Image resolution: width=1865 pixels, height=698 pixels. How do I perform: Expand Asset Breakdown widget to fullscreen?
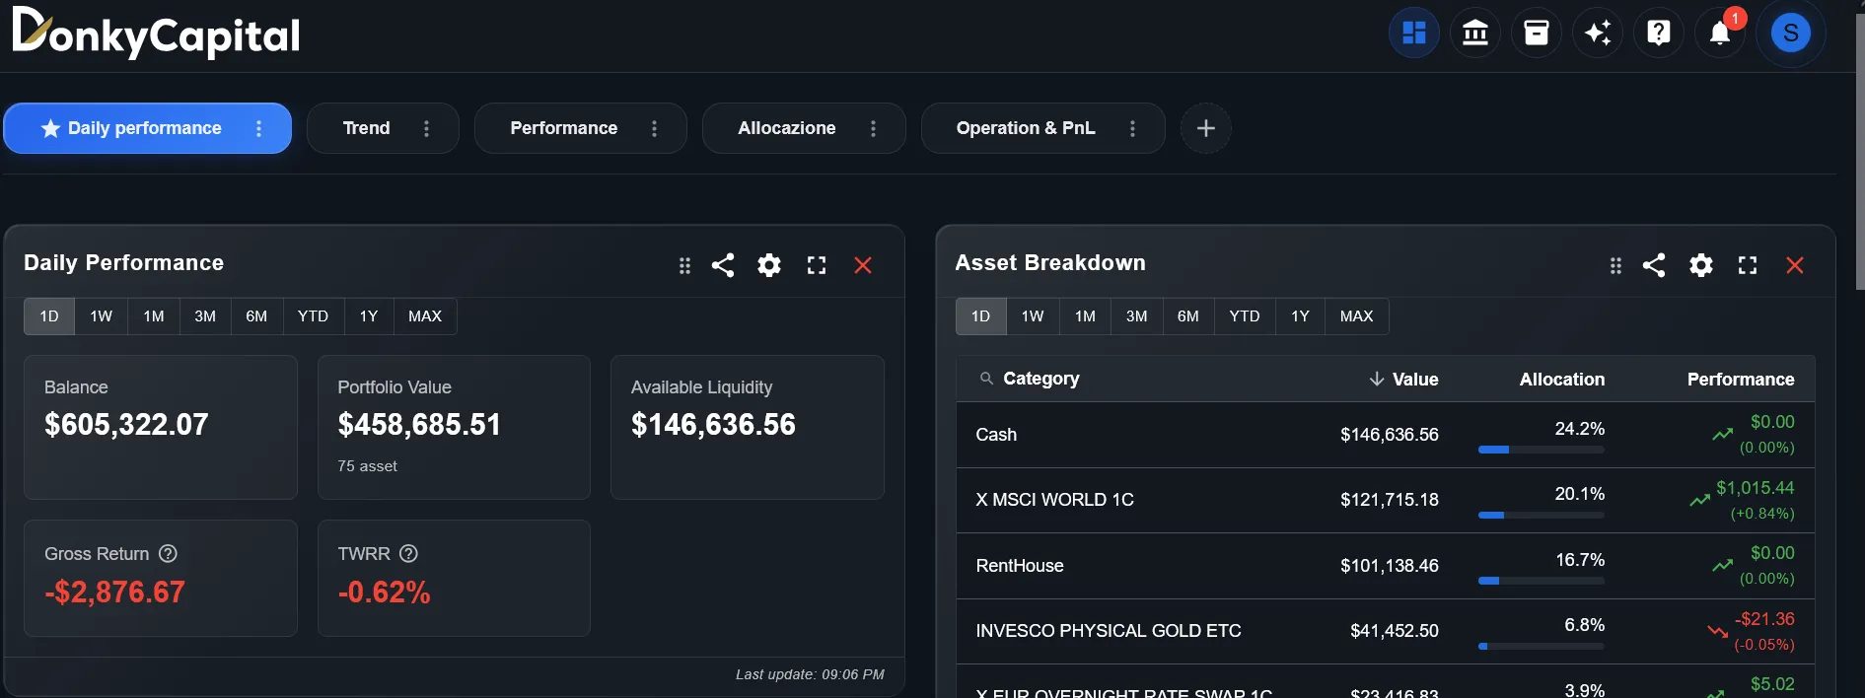coord(1747,265)
